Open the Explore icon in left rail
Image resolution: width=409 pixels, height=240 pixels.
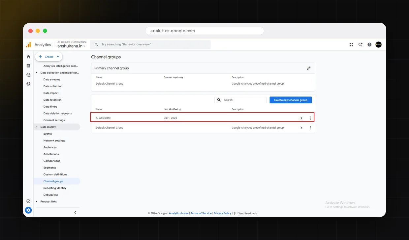coord(28,75)
